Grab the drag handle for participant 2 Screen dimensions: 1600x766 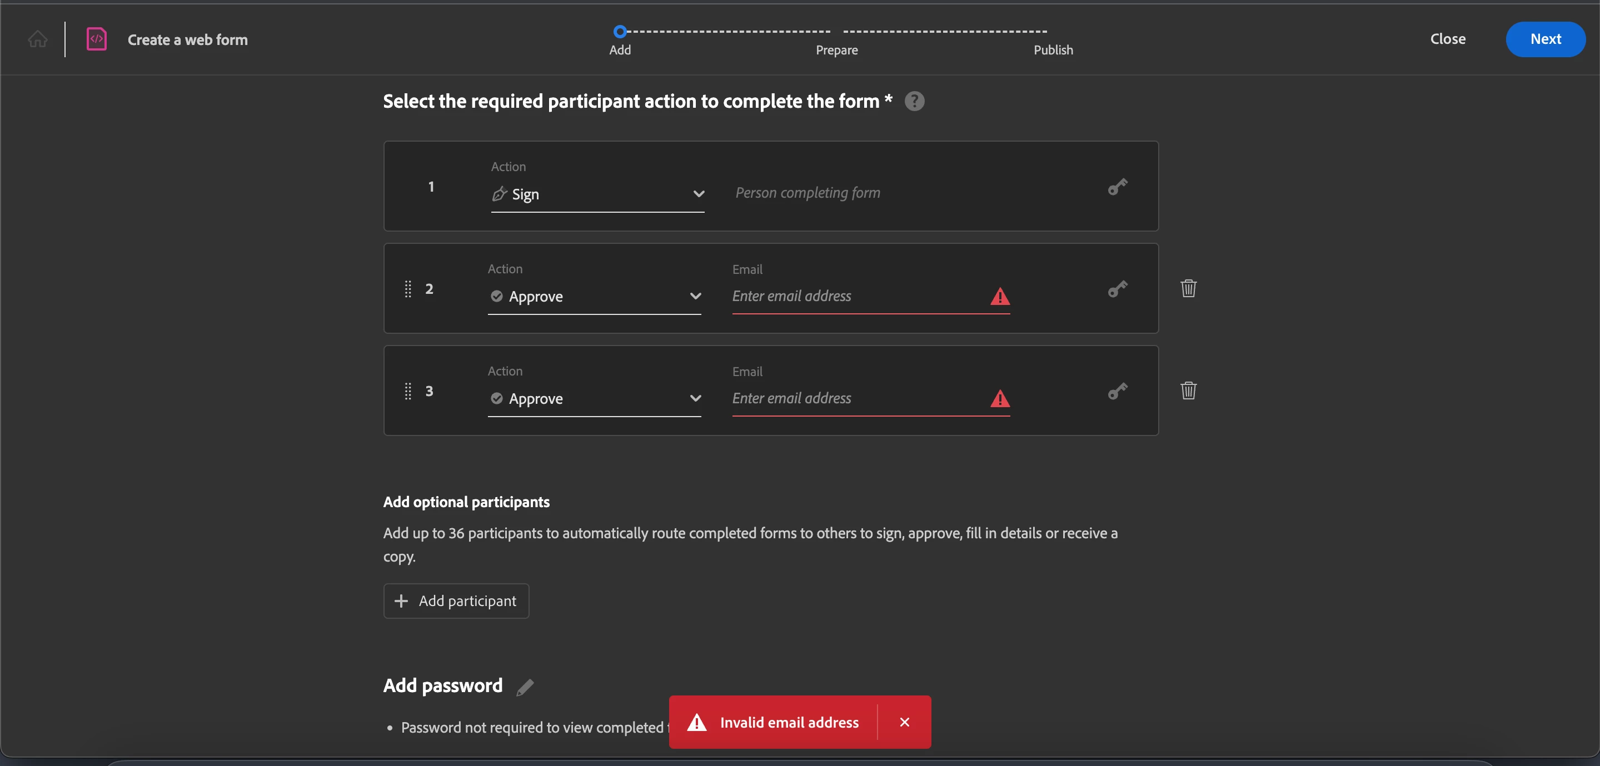click(408, 289)
